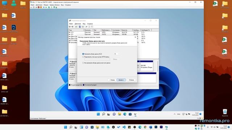Open the Photoshop file icon on host desktop
Screen dimensions: 232x130
(14, 28)
